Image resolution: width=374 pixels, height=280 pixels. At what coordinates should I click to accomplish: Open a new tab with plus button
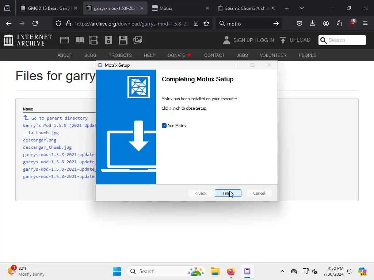pyautogui.click(x=287, y=8)
